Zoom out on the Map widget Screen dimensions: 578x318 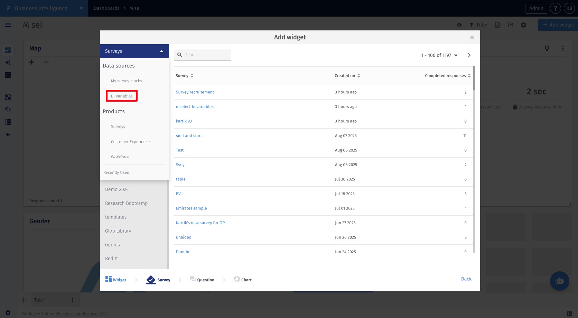coord(46,62)
